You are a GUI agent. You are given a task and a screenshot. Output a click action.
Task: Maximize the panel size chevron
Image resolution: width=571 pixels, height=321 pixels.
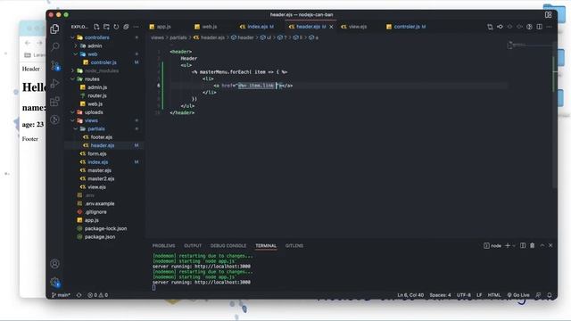[x=542, y=246]
